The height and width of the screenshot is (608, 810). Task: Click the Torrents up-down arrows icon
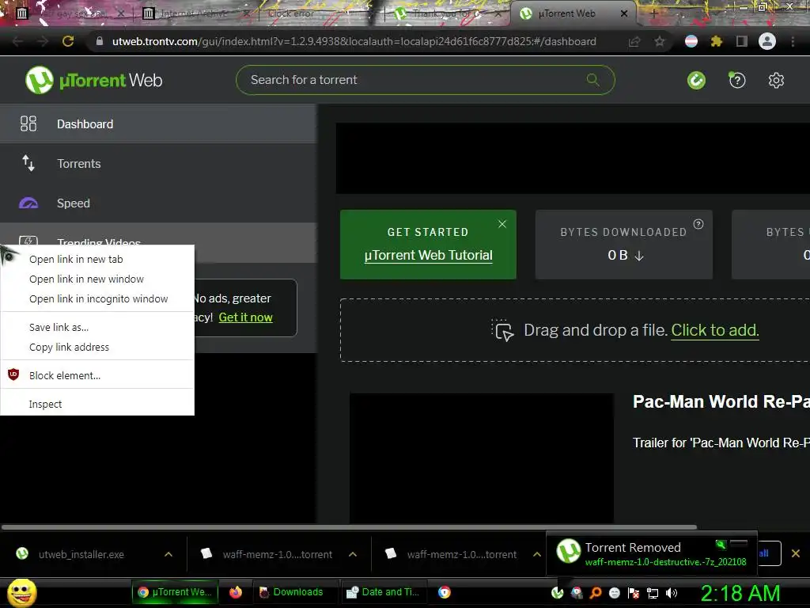[x=28, y=163]
